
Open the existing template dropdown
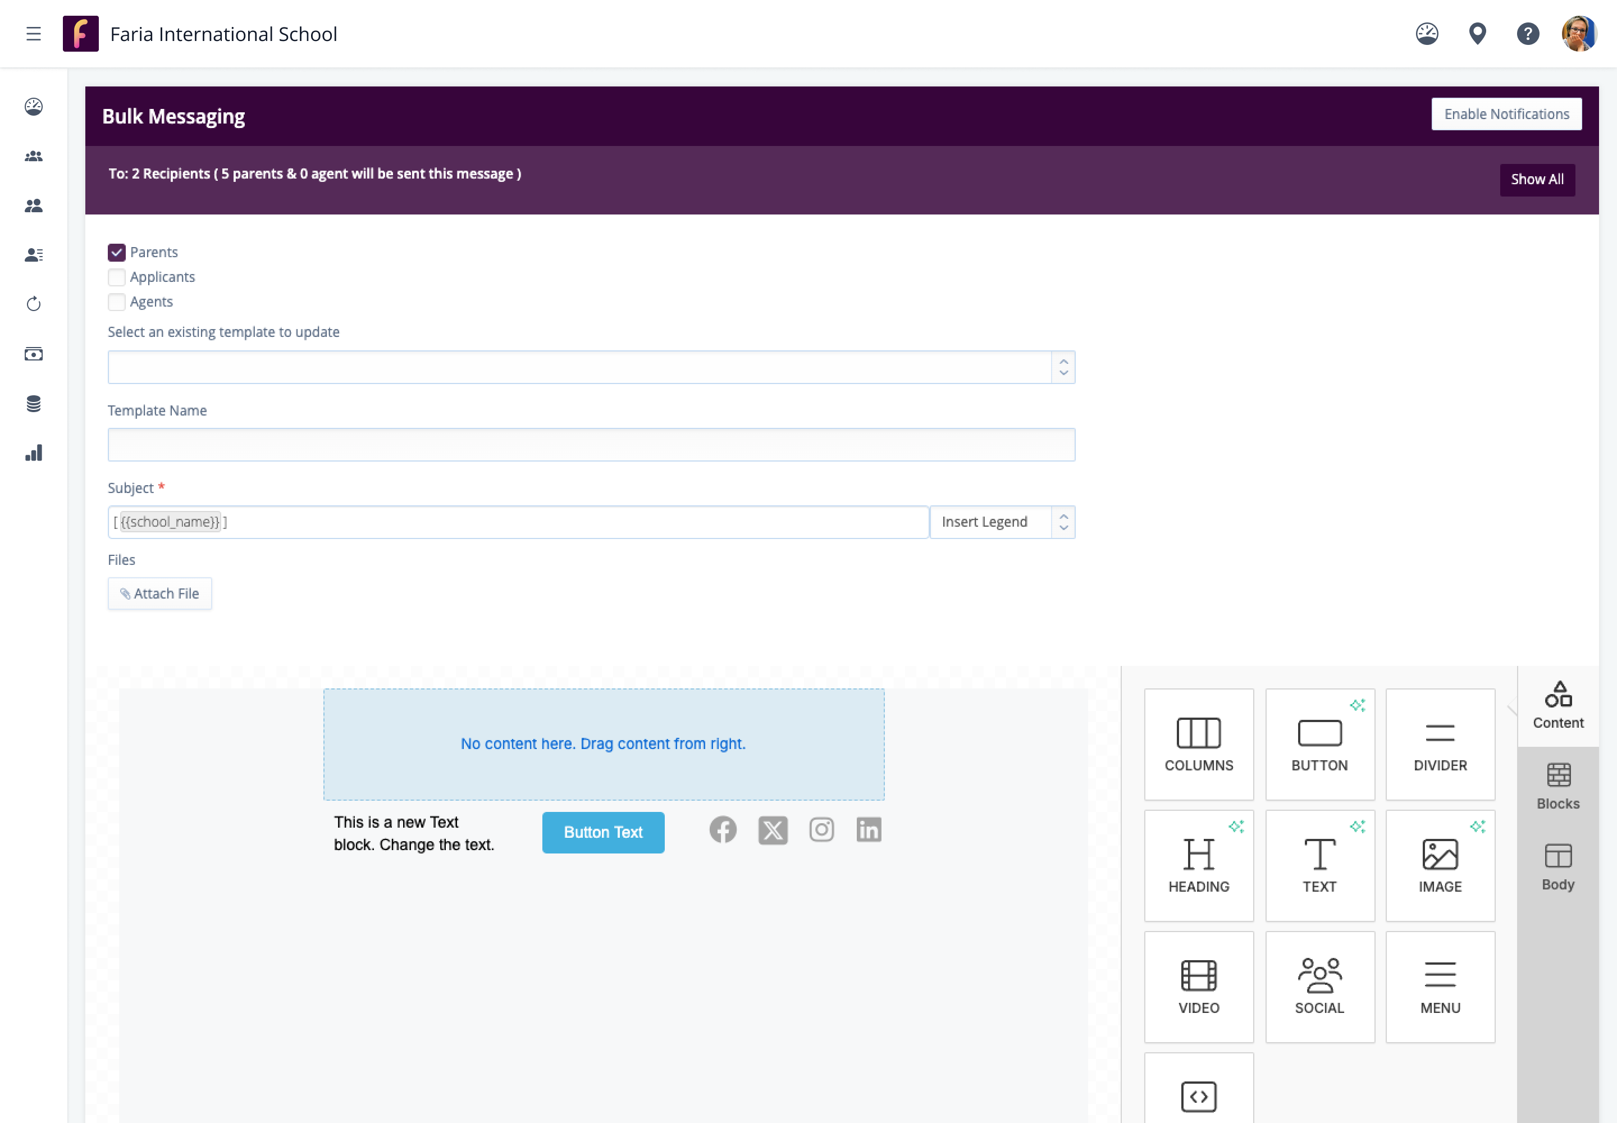(590, 367)
